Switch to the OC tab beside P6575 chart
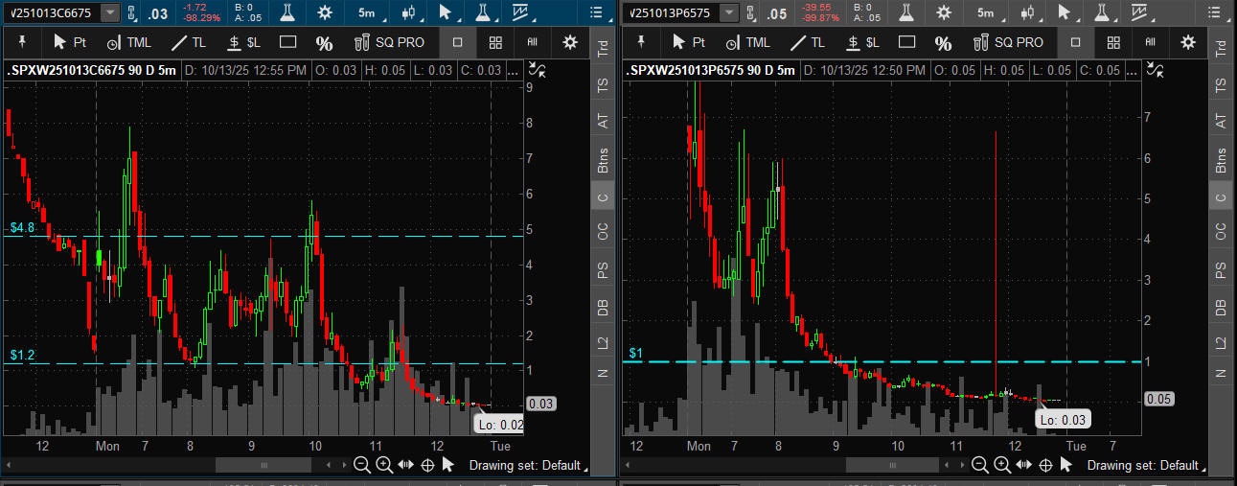The width and height of the screenshot is (1237, 486). (1220, 231)
